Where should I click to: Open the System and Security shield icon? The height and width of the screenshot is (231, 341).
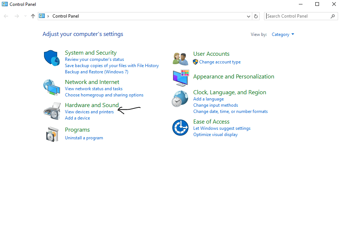[52, 58]
